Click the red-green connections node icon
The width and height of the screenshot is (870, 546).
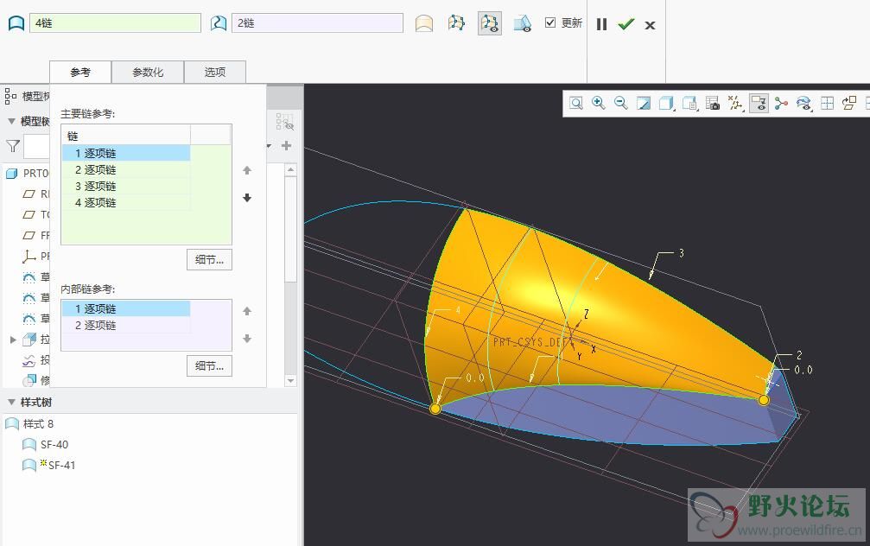781,103
